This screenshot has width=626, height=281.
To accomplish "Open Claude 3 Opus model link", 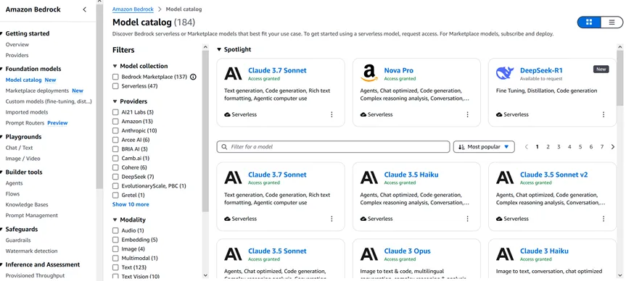I will click(407, 251).
